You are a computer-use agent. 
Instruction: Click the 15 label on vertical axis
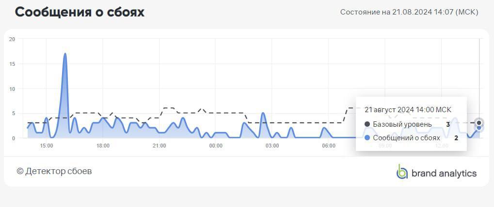pos(12,64)
